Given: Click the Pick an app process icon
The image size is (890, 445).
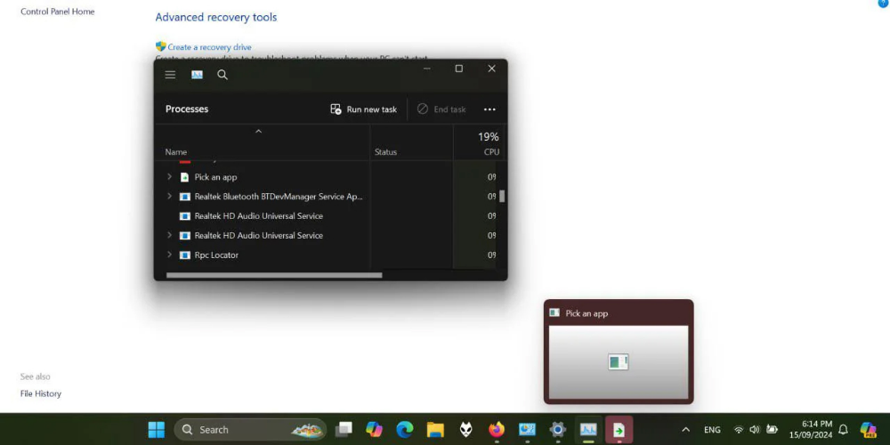Looking at the screenshot, I should tap(184, 177).
